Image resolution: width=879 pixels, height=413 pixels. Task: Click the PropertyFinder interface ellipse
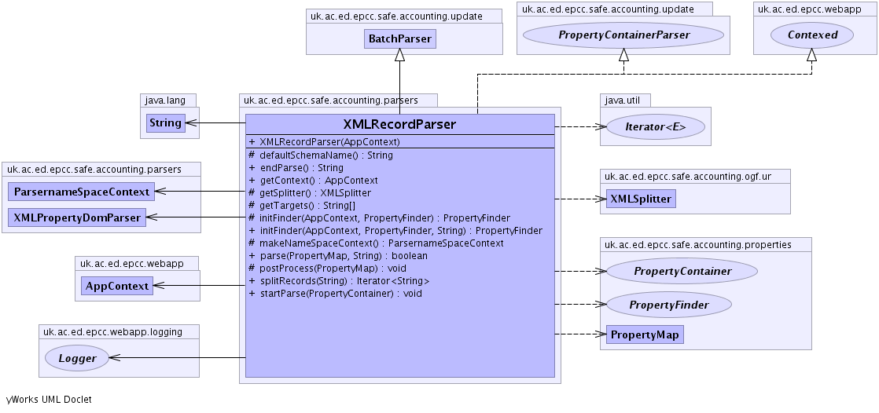668,305
